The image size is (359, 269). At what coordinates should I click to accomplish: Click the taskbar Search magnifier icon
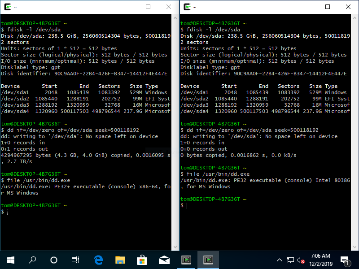pos(32,260)
